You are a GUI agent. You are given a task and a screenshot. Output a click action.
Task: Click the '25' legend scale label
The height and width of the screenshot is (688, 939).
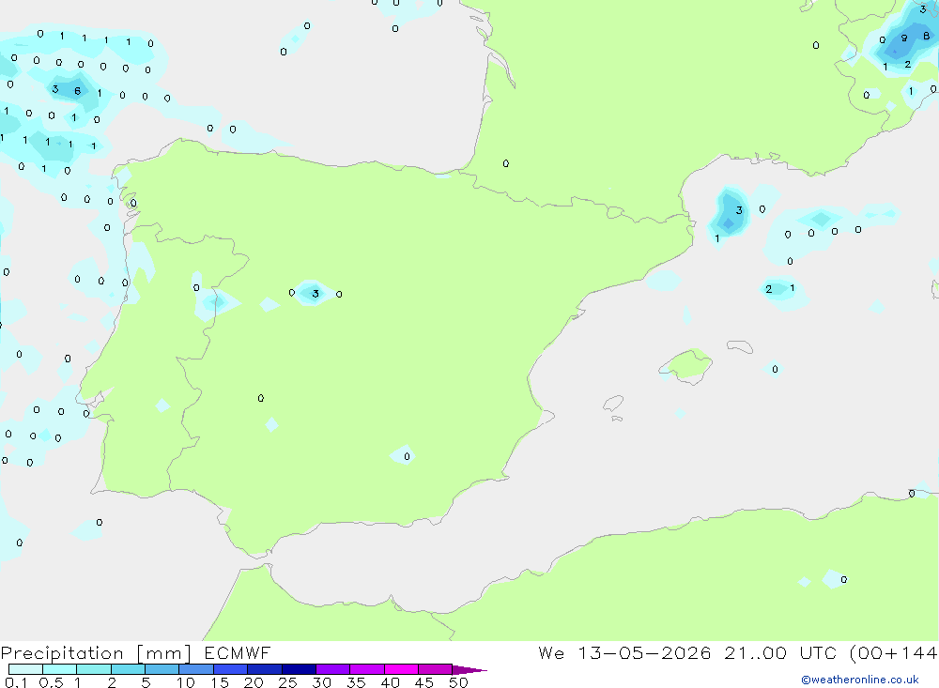pyautogui.click(x=287, y=682)
